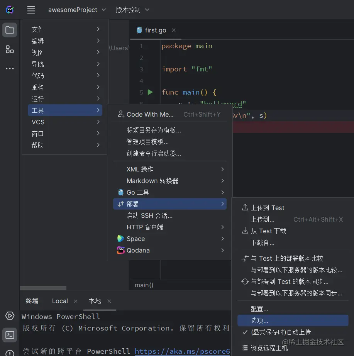Open deployment 选项...
This screenshot has width=354, height=356.
click(x=293, y=320)
